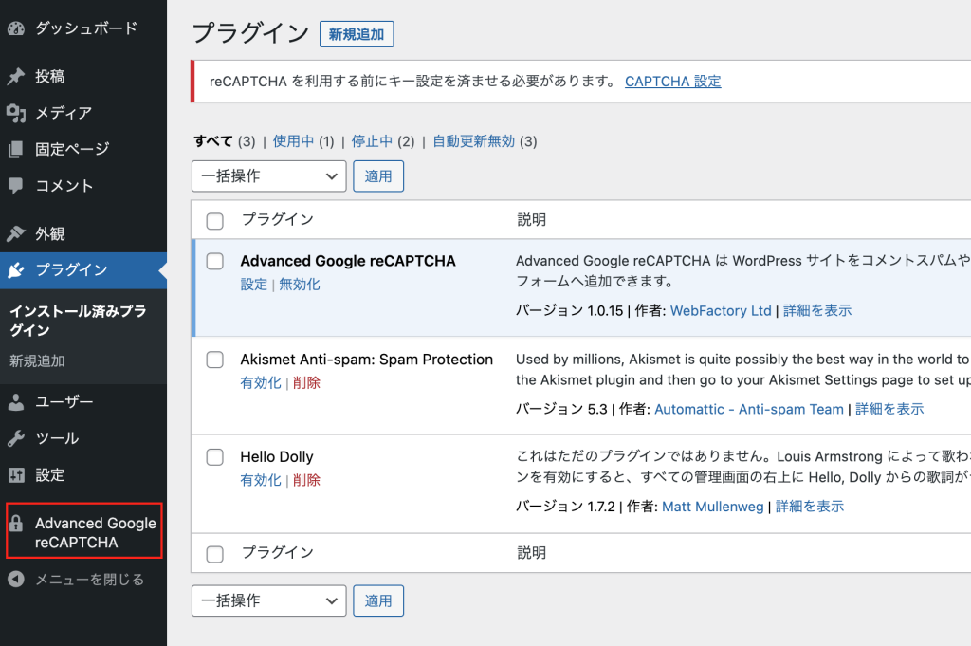Click the コメント comments bubble icon
Image resolution: width=971 pixels, height=646 pixels.
[16, 186]
